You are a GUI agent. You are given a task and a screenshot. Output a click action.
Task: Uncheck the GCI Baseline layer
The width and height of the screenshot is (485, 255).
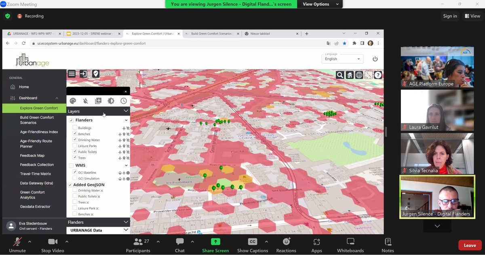[75, 172]
